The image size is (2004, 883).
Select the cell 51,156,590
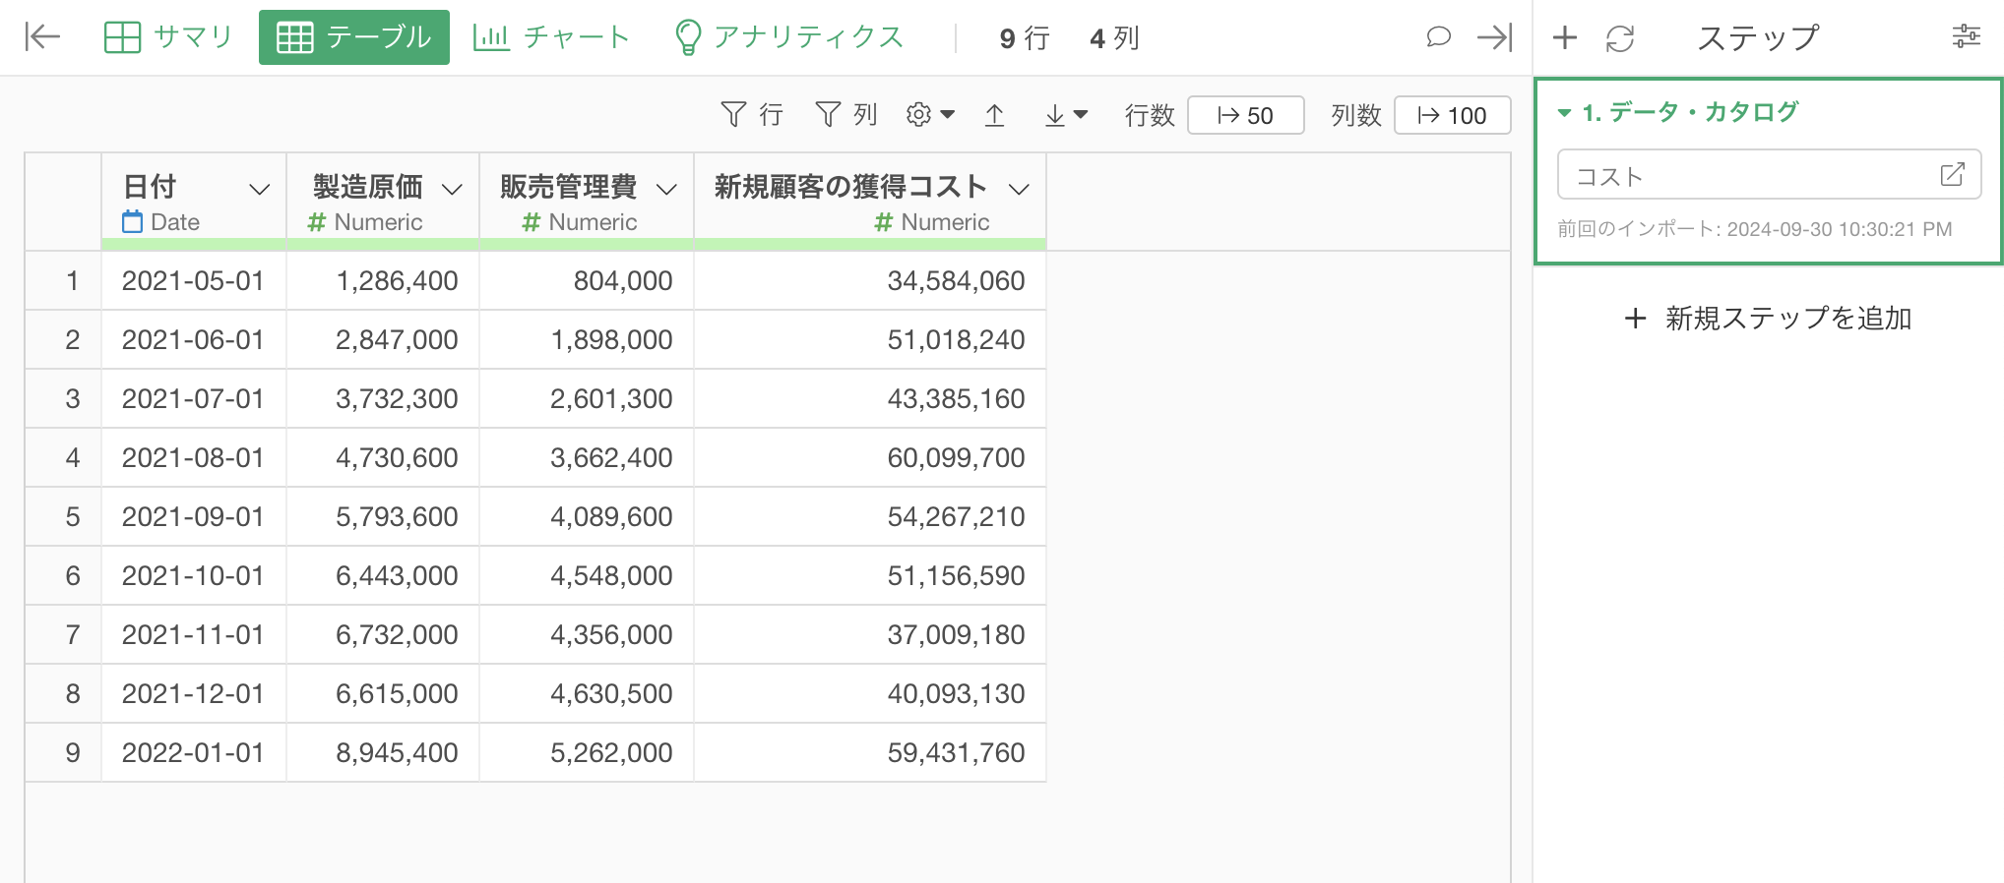(870, 576)
